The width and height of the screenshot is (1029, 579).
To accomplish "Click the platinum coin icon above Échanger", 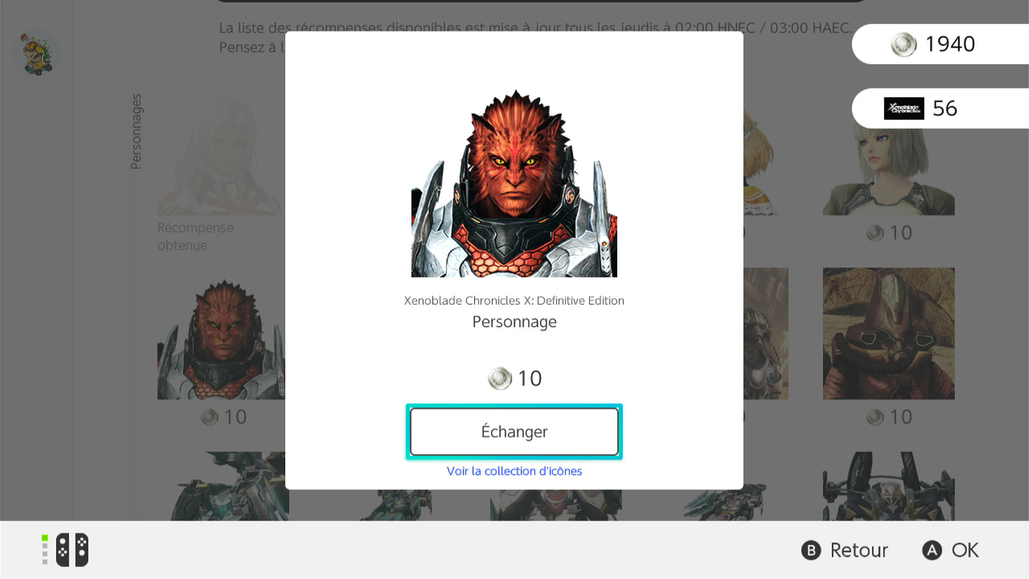I will point(499,378).
